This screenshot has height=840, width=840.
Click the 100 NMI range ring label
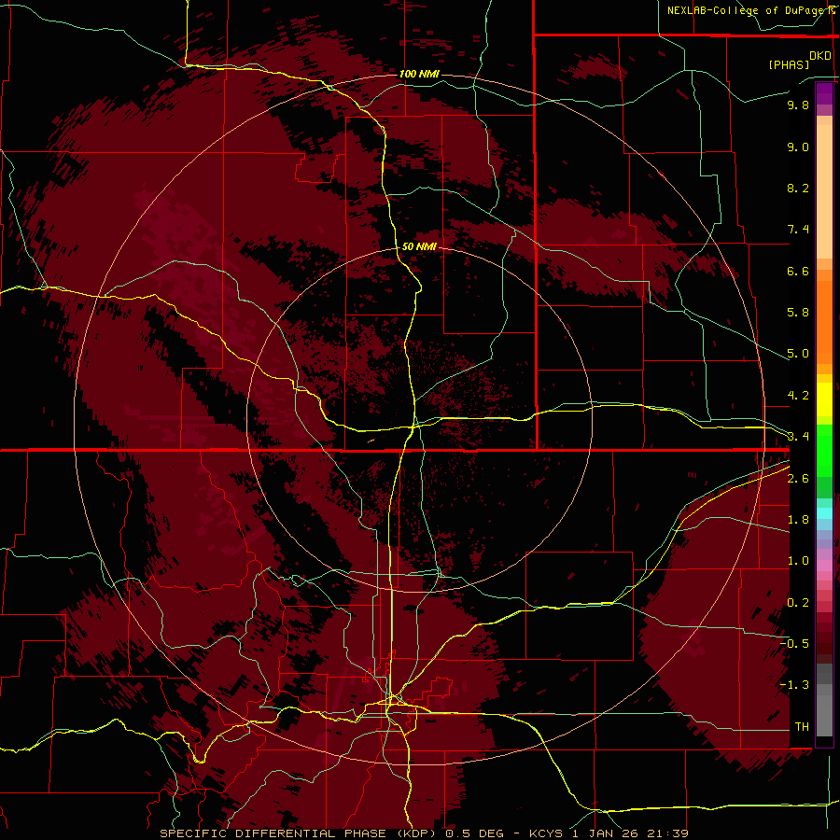point(419,74)
